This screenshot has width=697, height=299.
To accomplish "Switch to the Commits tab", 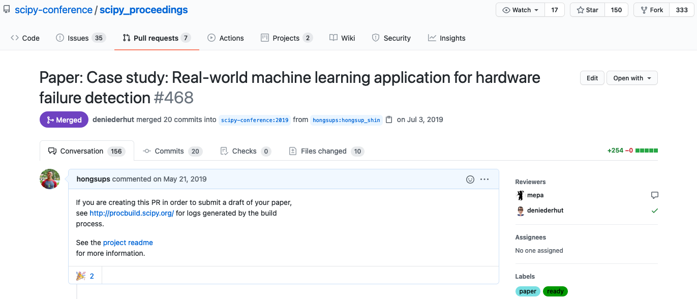I will coord(173,151).
